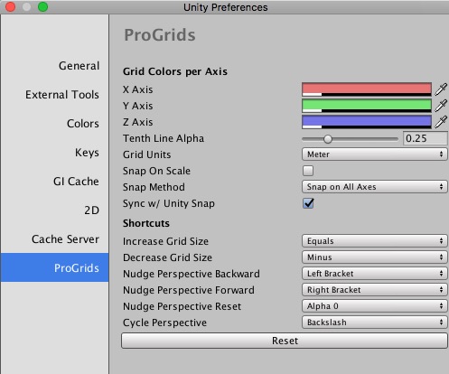The image size is (449, 374).
Task: Uncheck Sync w/ Unity Snap
Action: 308,203
